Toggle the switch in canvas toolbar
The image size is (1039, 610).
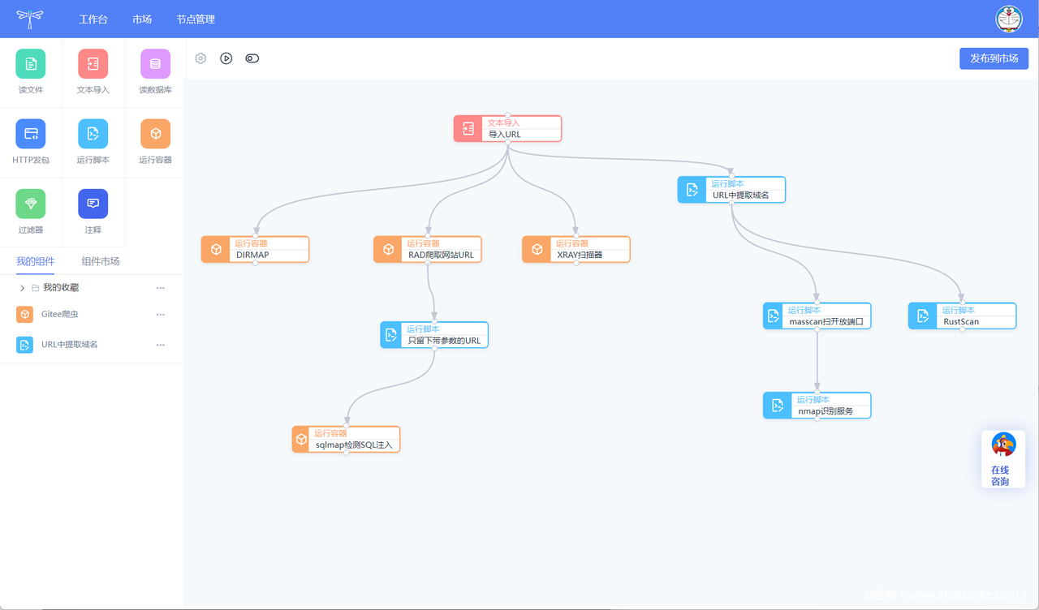pyautogui.click(x=252, y=58)
